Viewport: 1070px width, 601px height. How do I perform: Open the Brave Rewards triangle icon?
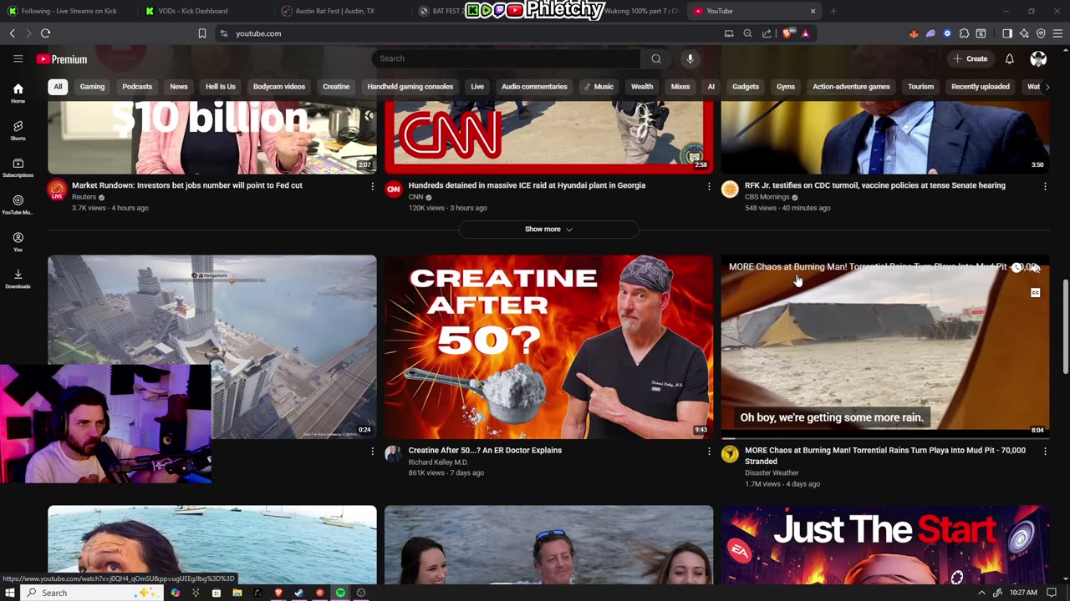805,33
